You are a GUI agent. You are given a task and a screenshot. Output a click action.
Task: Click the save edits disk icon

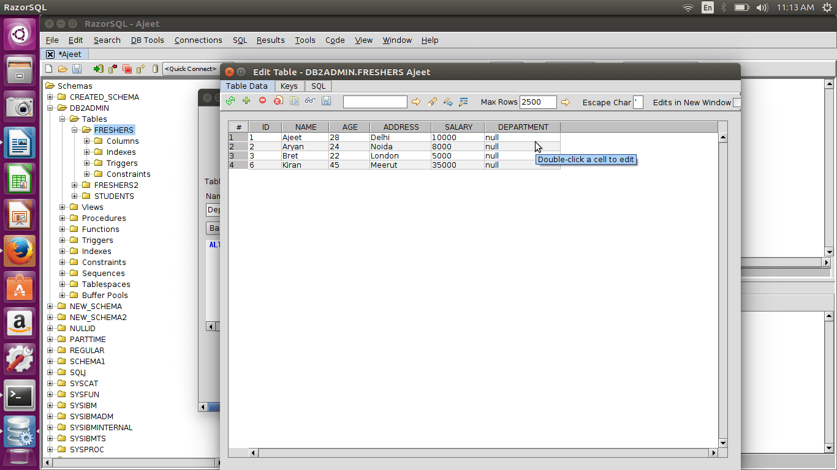coord(327,102)
